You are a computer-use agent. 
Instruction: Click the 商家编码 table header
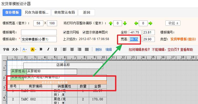(35, 86)
